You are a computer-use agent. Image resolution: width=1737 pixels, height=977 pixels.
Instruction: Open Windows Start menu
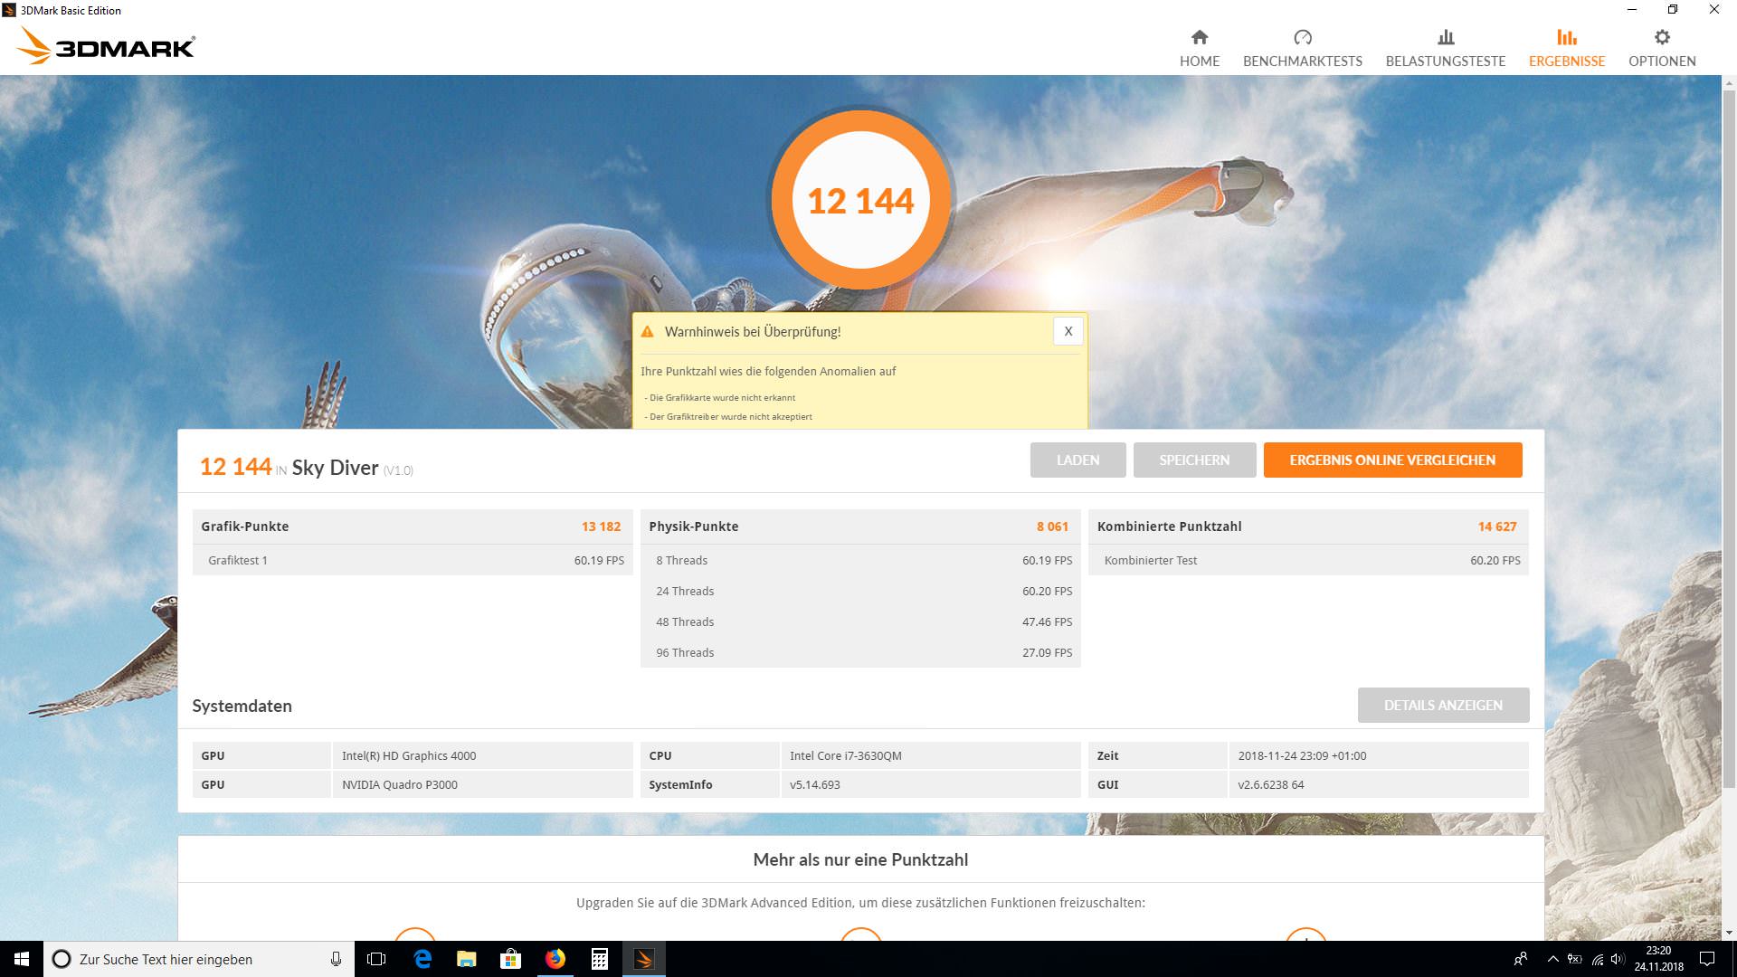[x=22, y=959]
